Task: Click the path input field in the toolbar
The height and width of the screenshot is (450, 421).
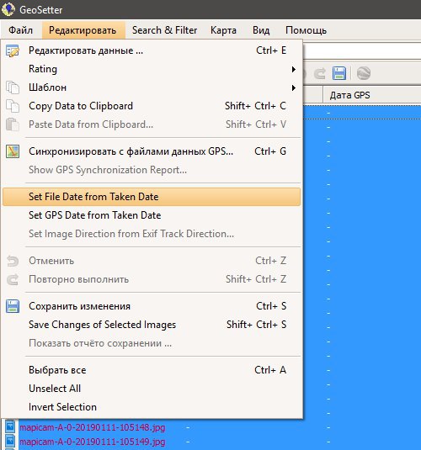Action: [362, 51]
